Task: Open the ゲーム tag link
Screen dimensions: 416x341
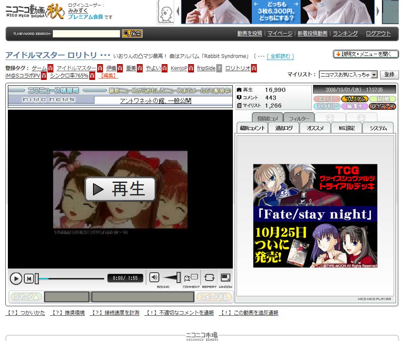Action: click(x=39, y=68)
